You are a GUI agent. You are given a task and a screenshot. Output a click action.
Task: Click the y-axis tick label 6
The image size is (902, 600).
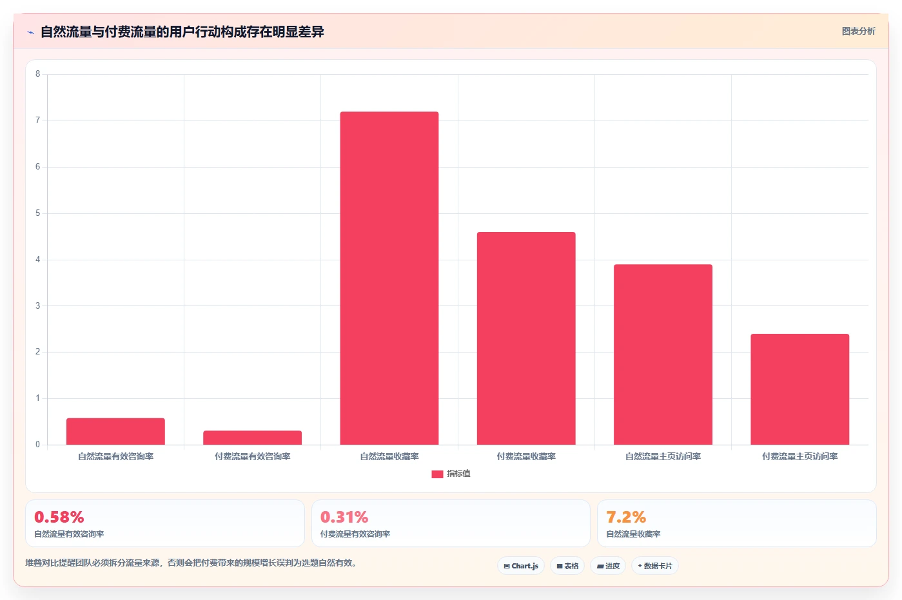pos(37,167)
